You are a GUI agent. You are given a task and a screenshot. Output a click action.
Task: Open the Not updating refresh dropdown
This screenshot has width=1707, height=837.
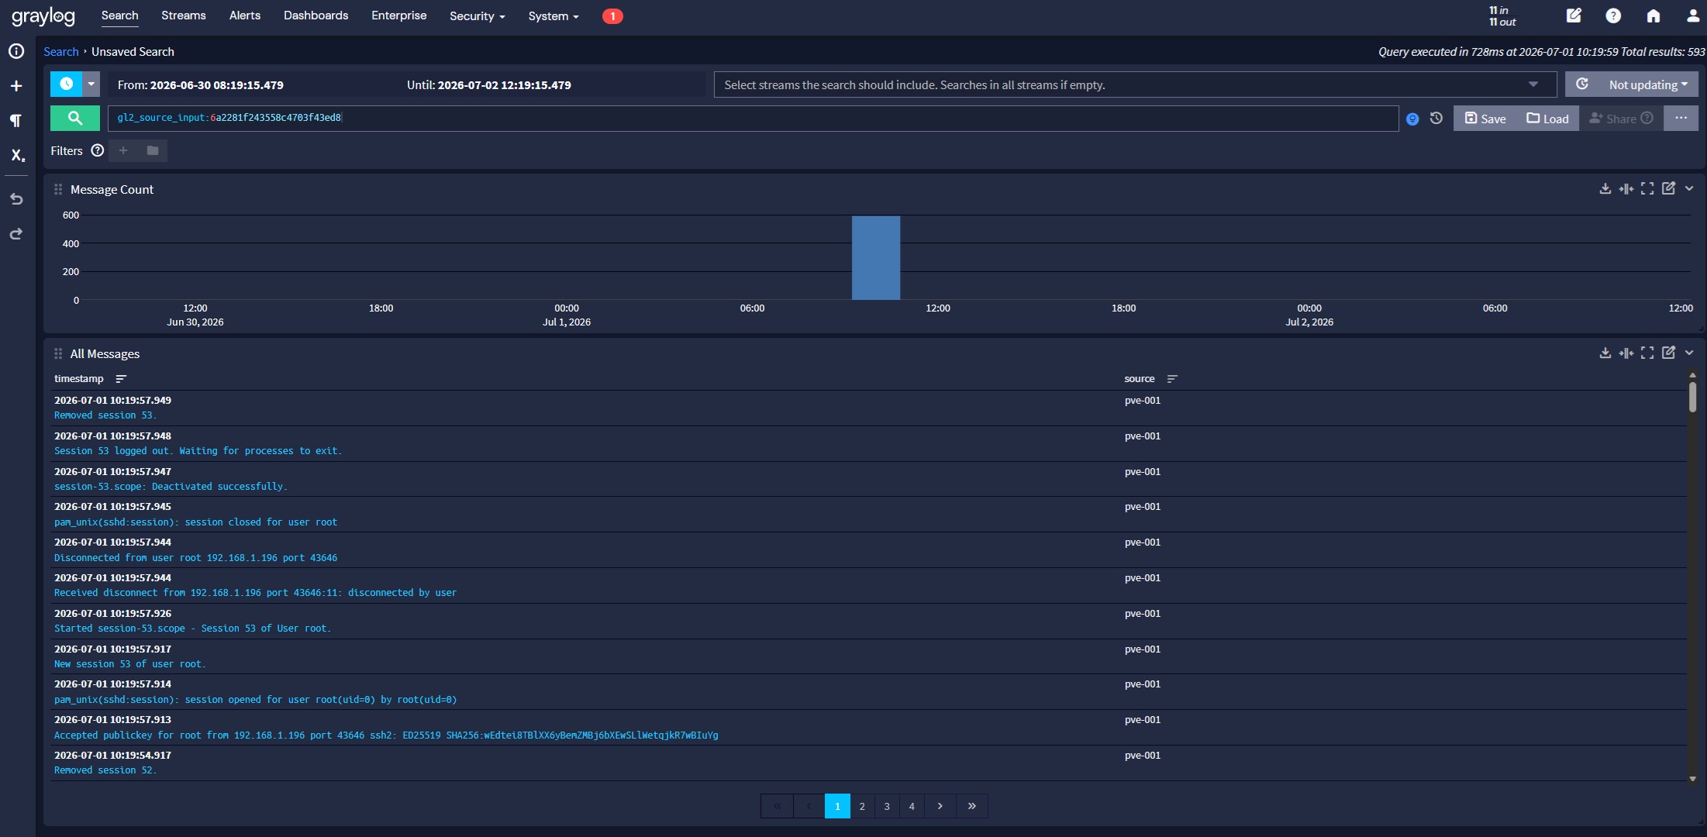click(x=1647, y=84)
